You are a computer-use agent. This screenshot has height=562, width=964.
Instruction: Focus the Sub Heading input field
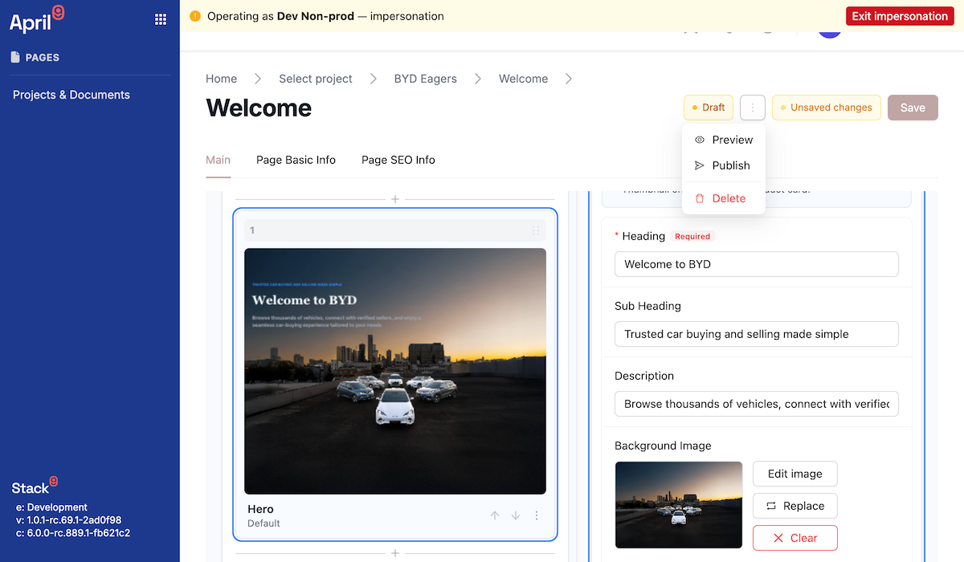(x=757, y=334)
